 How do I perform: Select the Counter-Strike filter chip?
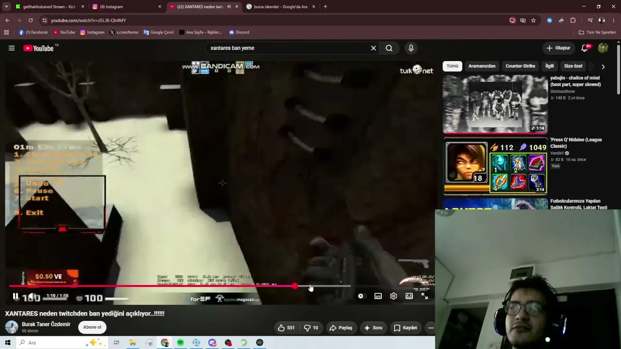[520, 66]
